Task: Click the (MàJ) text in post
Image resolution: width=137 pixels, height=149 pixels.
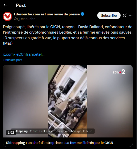Action: pos(8,43)
